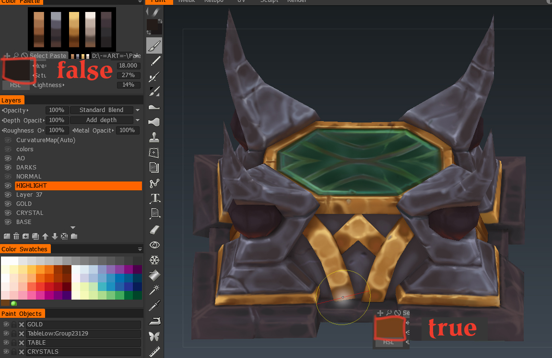Pick the gold gradient strip in palette
Screen dimensions: 552x358
pyautogui.click(x=74, y=29)
